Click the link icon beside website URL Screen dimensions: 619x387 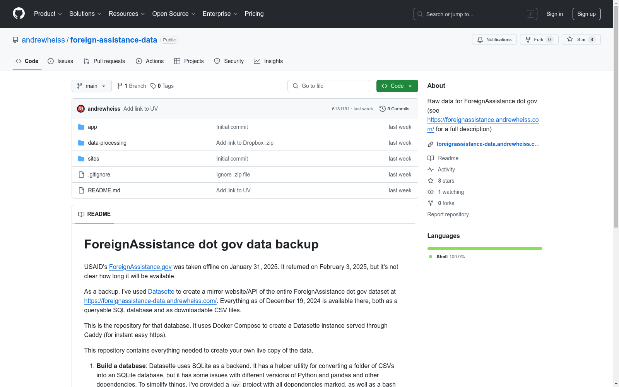(x=431, y=144)
